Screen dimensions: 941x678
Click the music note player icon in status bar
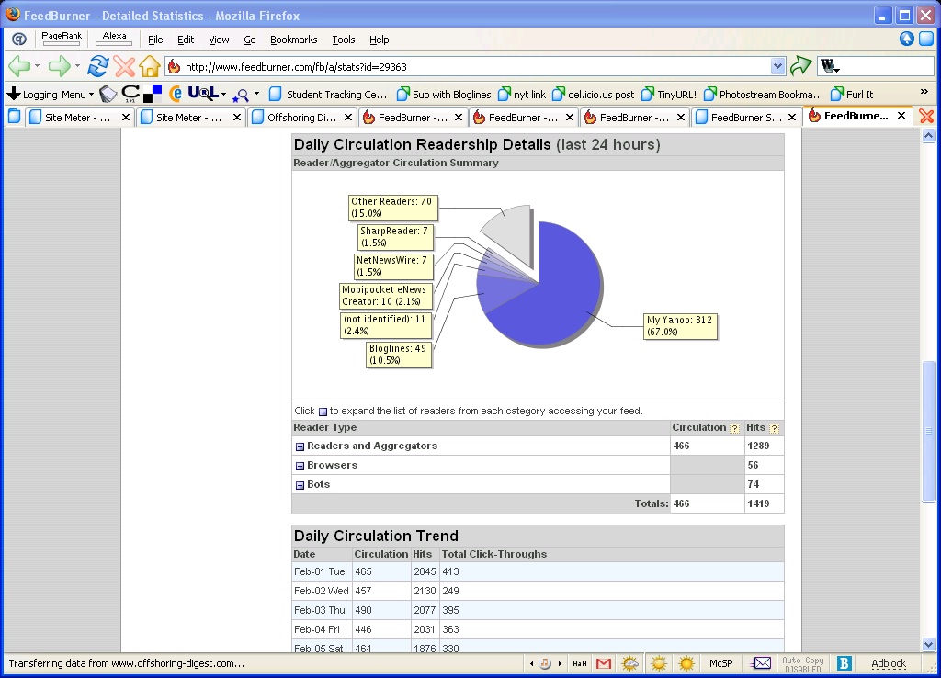(546, 663)
